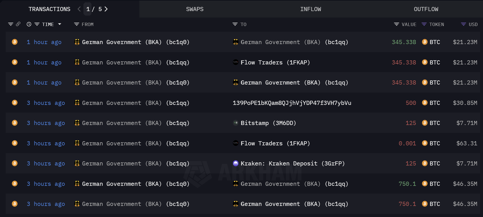The height and width of the screenshot is (217, 483).
Task: Open Bitstamp (3M6DD) recipient link
Action: click(x=268, y=123)
